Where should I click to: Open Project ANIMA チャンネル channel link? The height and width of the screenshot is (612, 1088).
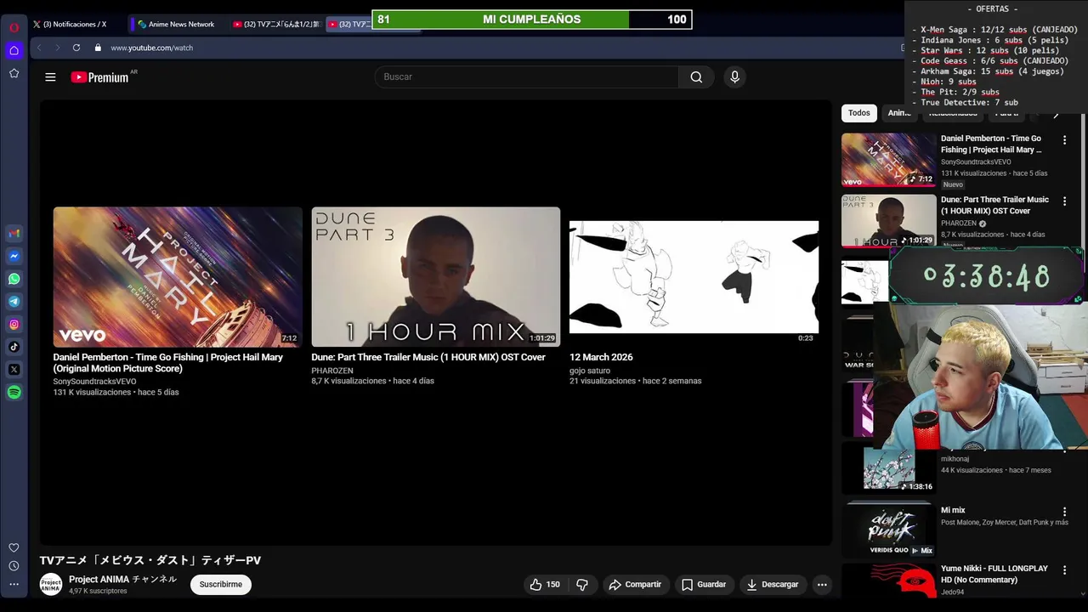coord(122,579)
